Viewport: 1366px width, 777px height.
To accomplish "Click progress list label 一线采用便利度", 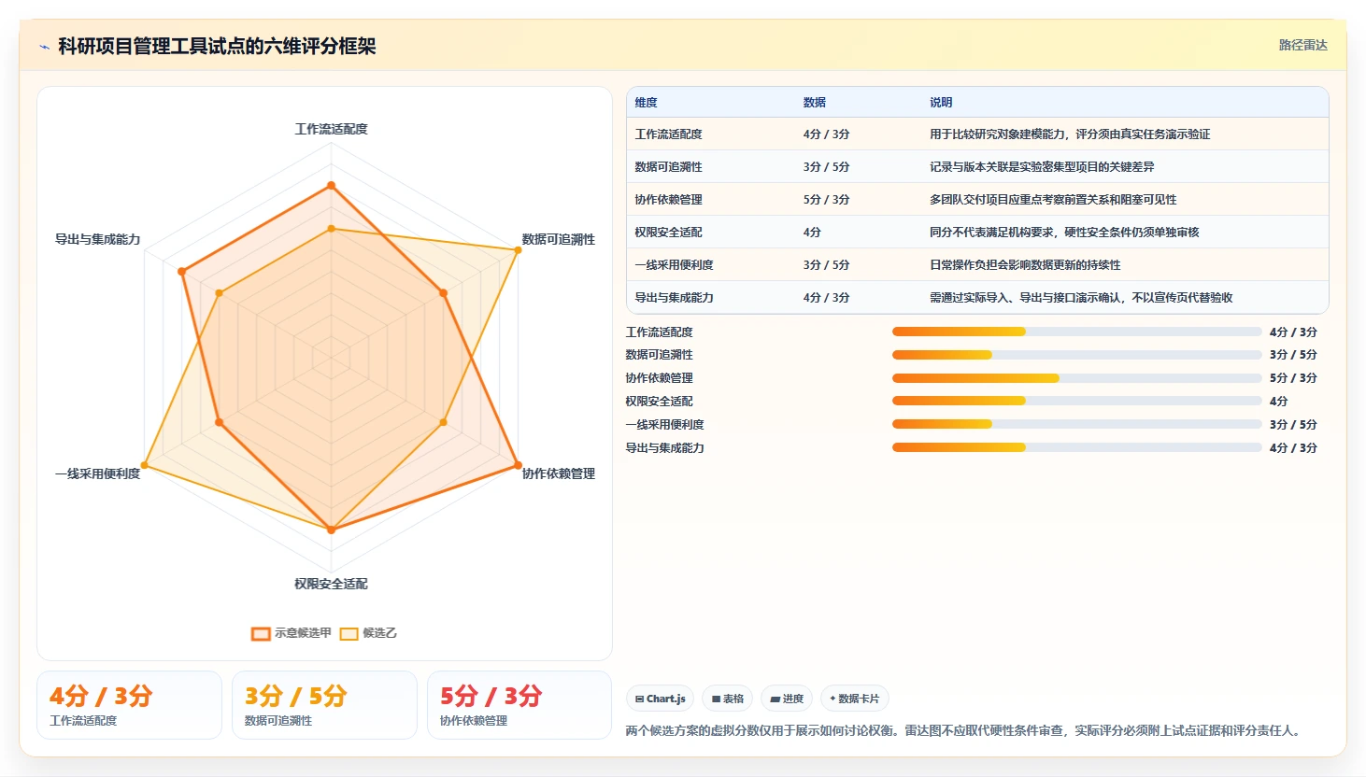I will click(664, 425).
